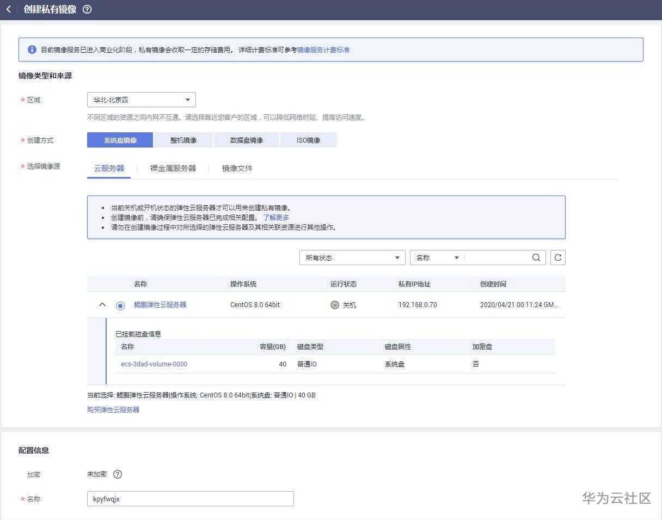Open help icon next to 未加密
The height and width of the screenshot is (520, 662).
[118, 474]
